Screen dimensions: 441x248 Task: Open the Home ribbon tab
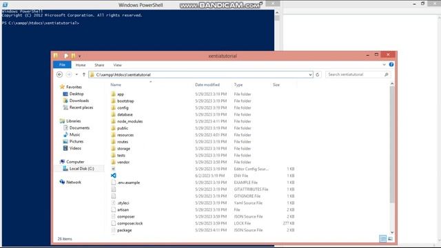[x=81, y=65]
